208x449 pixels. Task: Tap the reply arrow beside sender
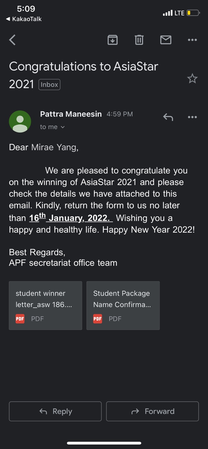point(168,117)
